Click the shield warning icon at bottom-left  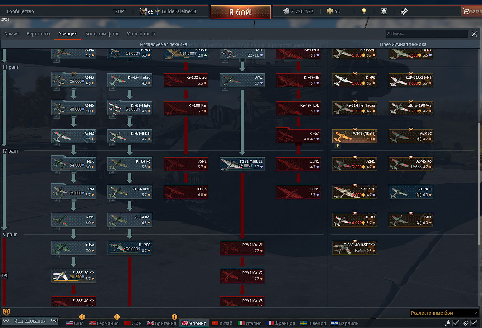point(6,312)
